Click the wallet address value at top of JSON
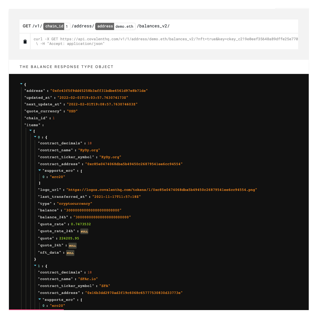 (x=99, y=90)
